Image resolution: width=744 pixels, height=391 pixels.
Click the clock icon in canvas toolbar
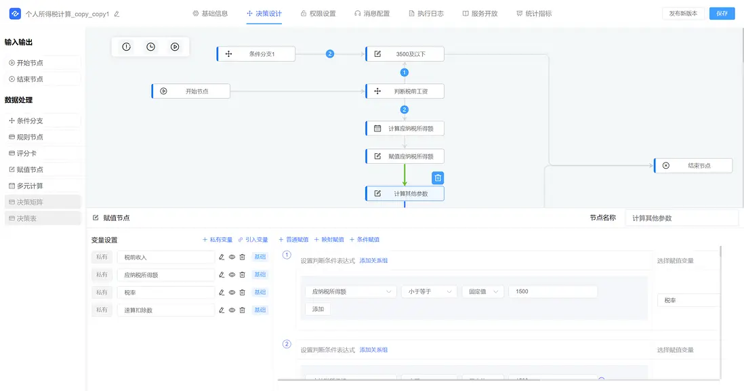[x=150, y=47]
